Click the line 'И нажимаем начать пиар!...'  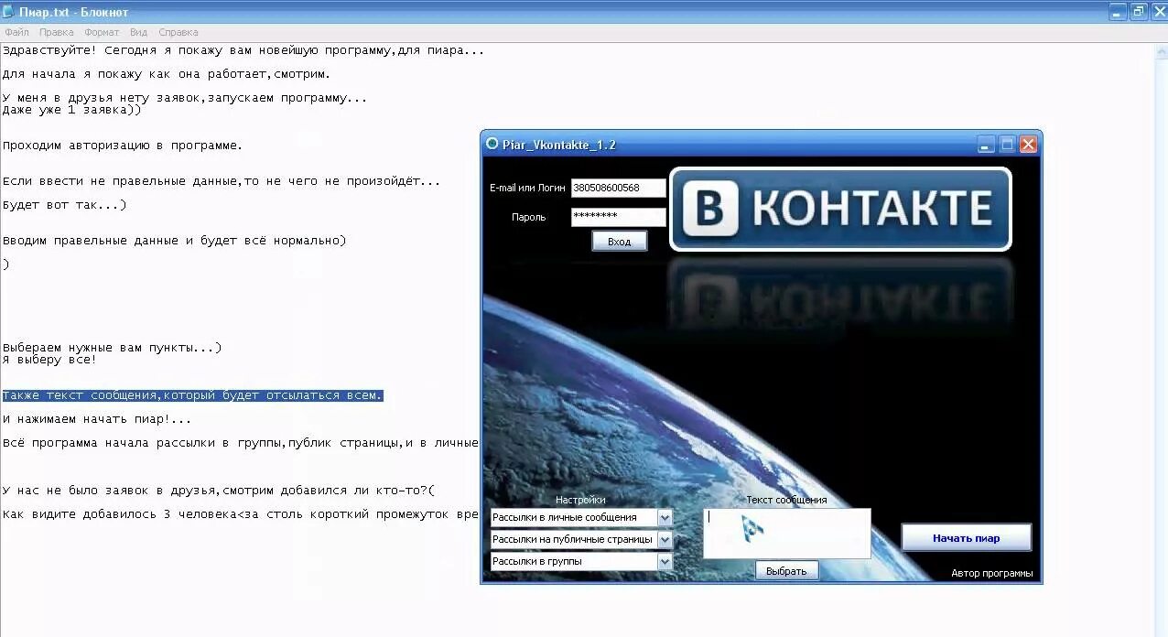97,419
